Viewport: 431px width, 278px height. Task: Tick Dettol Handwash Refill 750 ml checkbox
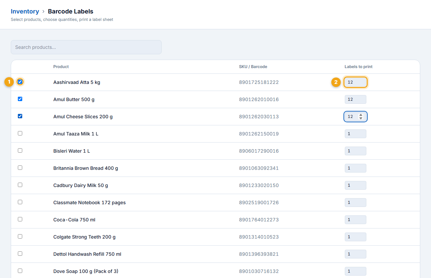coord(20,254)
